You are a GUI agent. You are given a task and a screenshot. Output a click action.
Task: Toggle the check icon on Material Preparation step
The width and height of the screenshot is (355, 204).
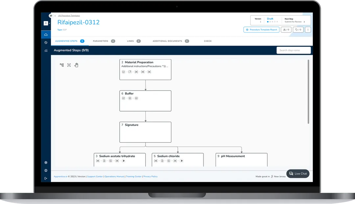click(123, 71)
